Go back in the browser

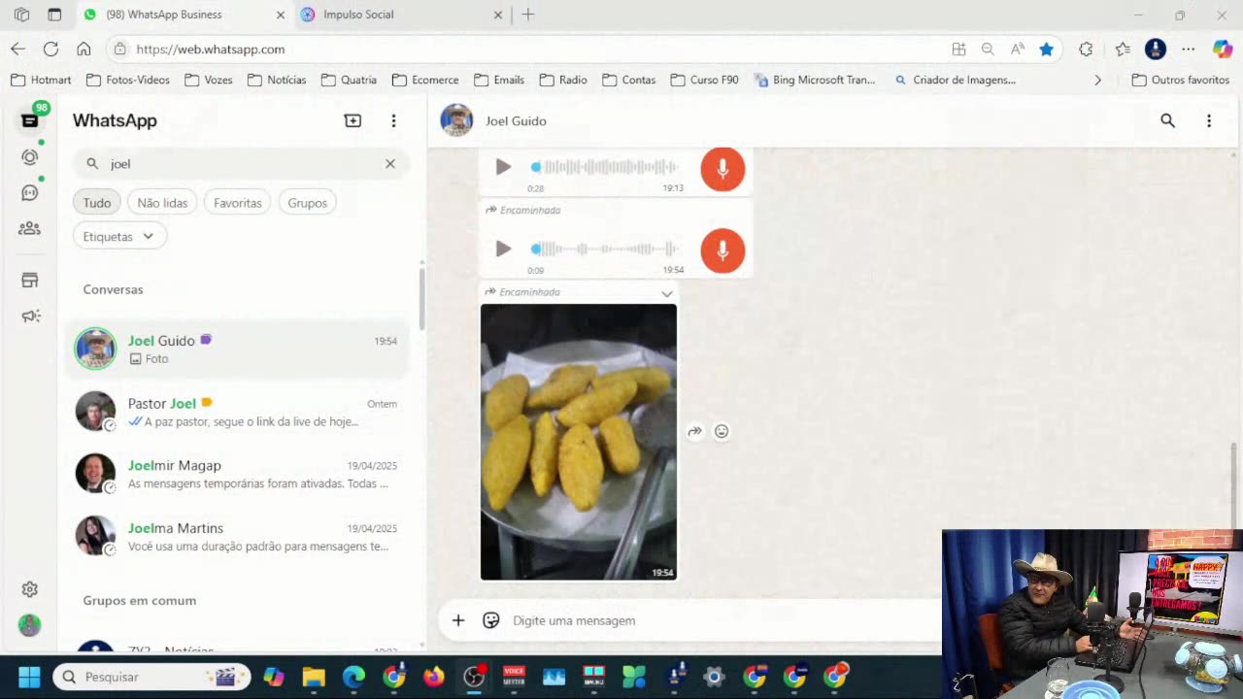pyautogui.click(x=18, y=49)
